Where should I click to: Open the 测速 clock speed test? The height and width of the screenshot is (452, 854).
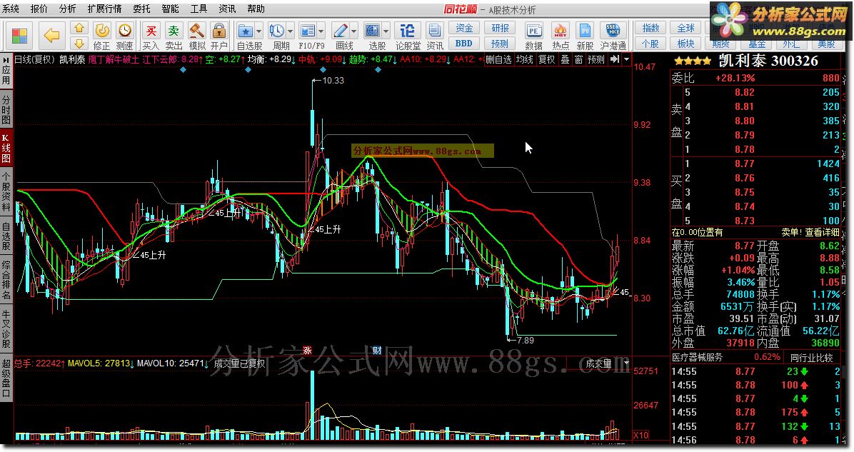125,31
